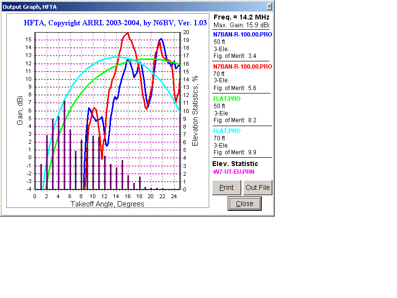The width and height of the screenshot is (397, 298).
Task: Click the cyan FLAT.PRO legend label
Action: [227, 131]
